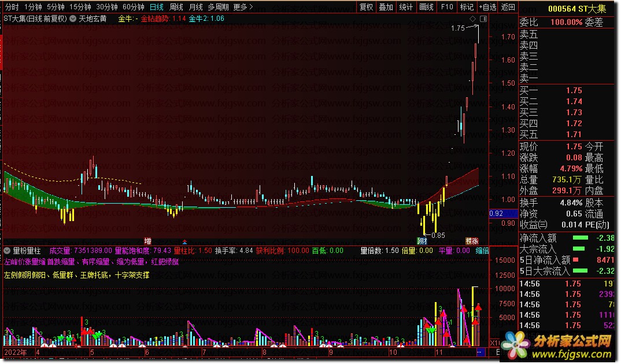
Task: Open main chart indicator dropdown beside ST大集
Action: pyautogui.click(x=73, y=19)
